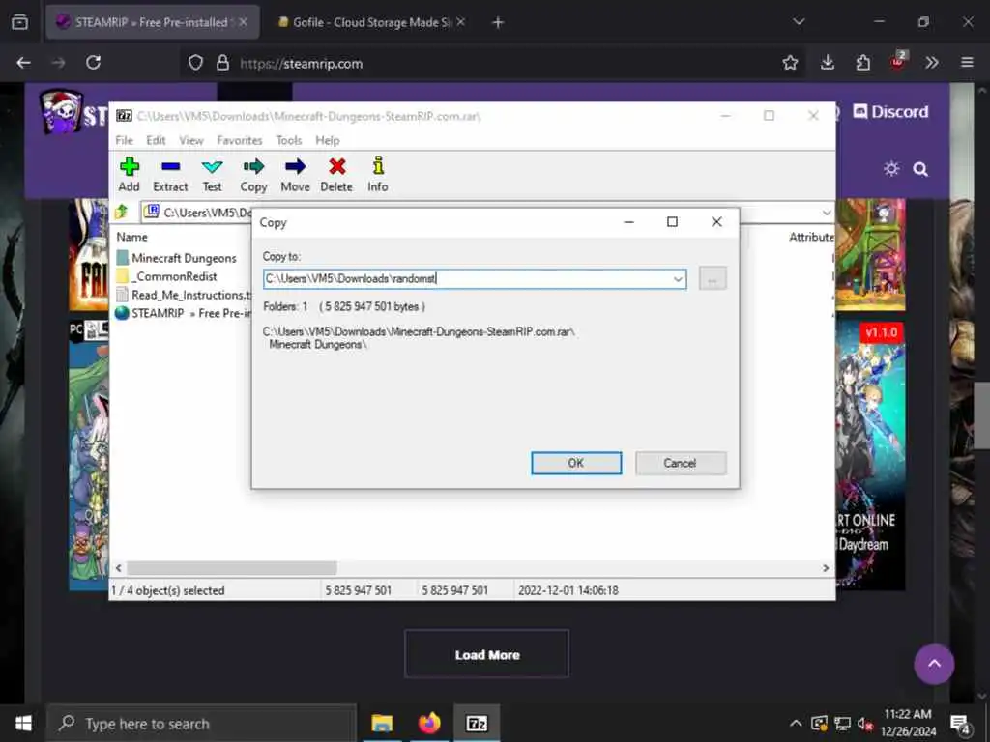This screenshot has height=742, width=990.
Task: Click the 7-Zip taskbar icon
Action: [477, 723]
